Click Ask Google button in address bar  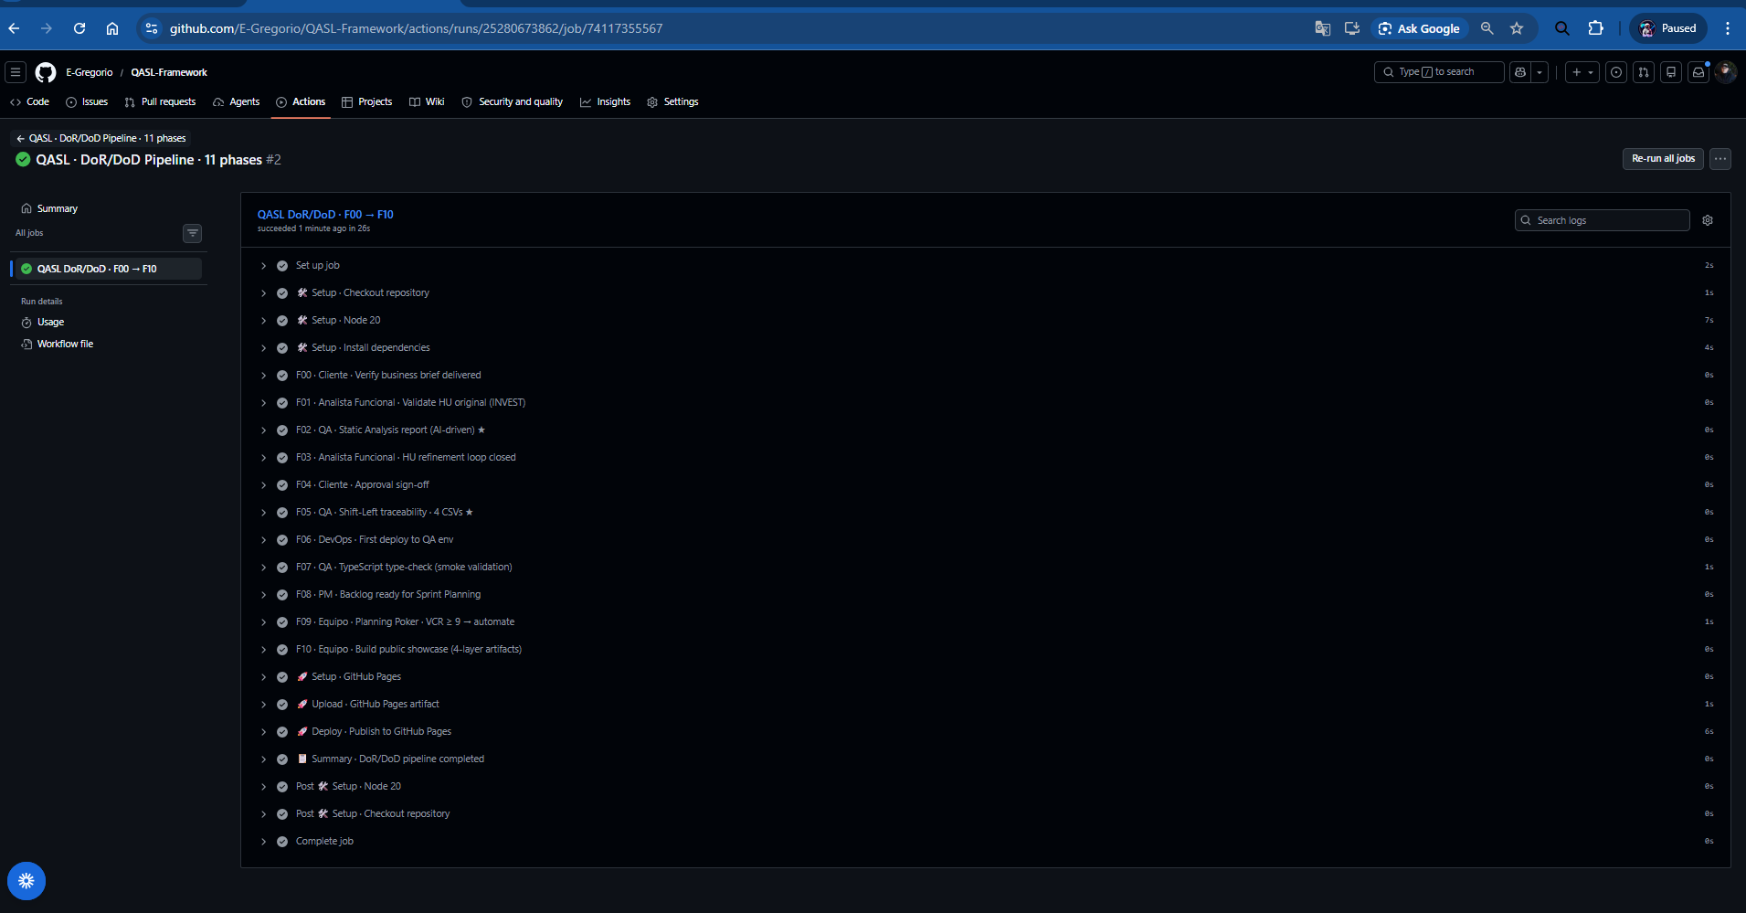coord(1419,28)
